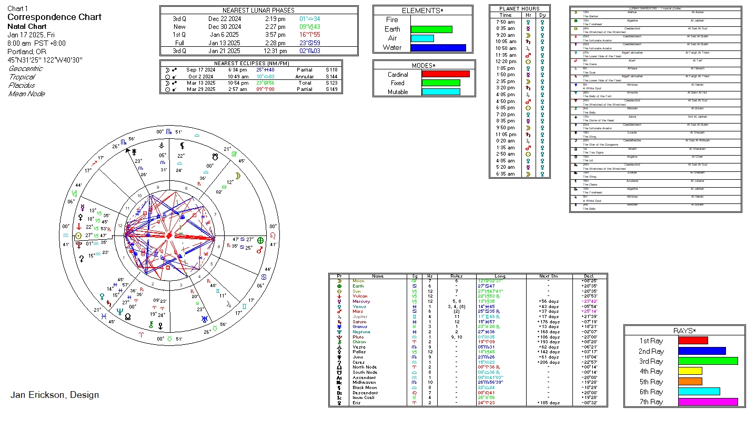Click the 'Jan Erickson, Design' credit text

[55, 395]
